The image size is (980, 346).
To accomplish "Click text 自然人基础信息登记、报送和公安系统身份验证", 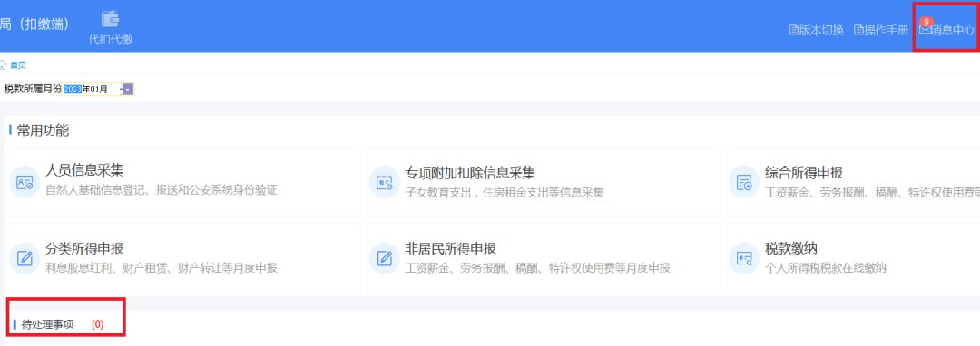I will pyautogui.click(x=162, y=190).
